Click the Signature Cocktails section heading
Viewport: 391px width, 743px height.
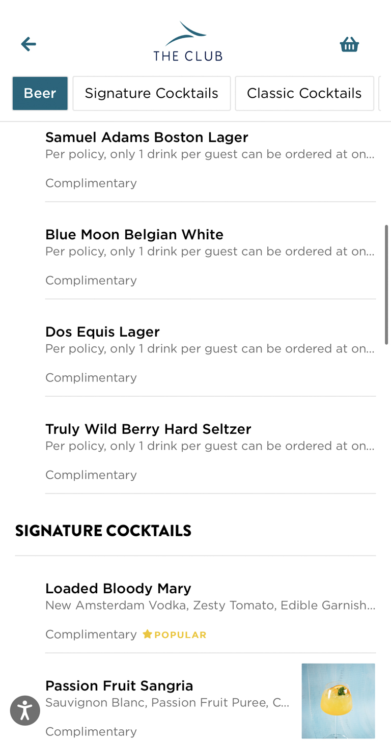[103, 531]
